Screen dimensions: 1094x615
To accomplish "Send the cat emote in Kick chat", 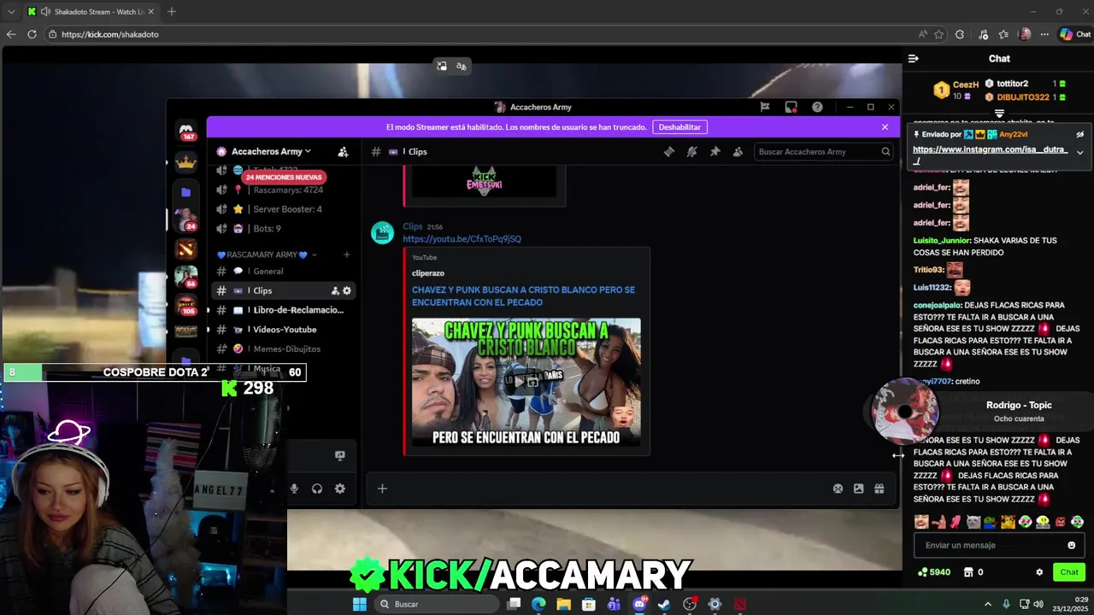I will coord(973,522).
